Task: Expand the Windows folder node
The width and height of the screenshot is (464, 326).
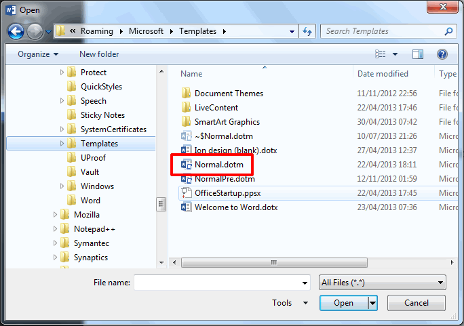Action: point(62,186)
